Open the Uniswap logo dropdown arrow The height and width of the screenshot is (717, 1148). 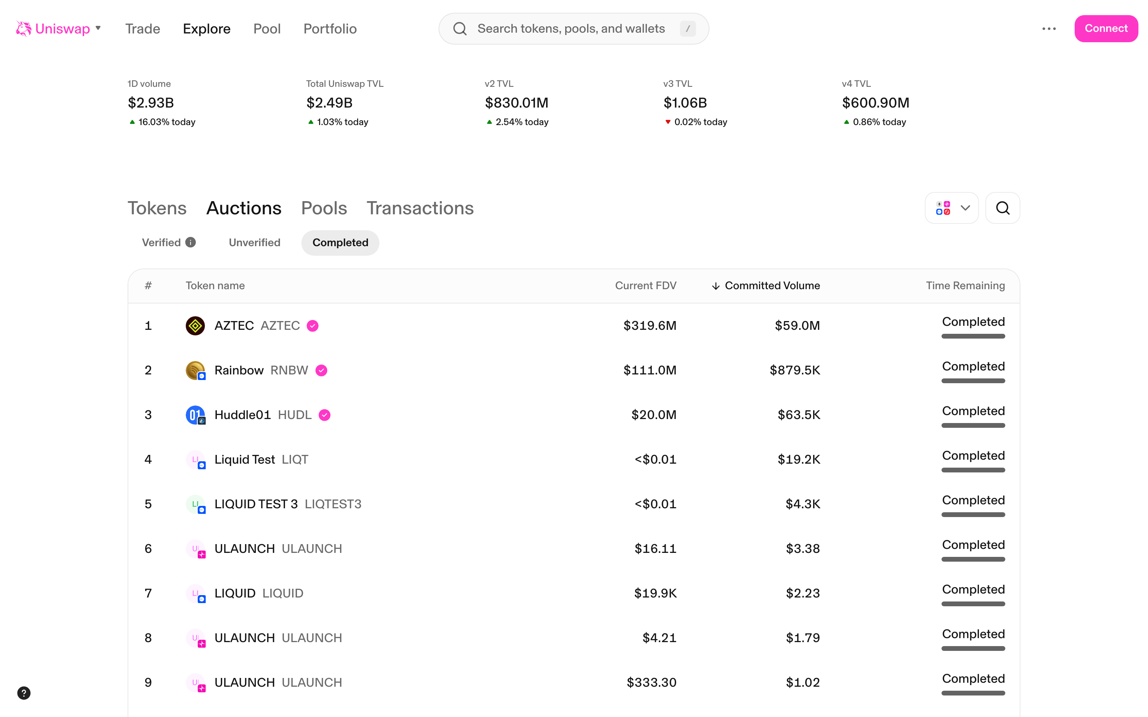click(98, 28)
